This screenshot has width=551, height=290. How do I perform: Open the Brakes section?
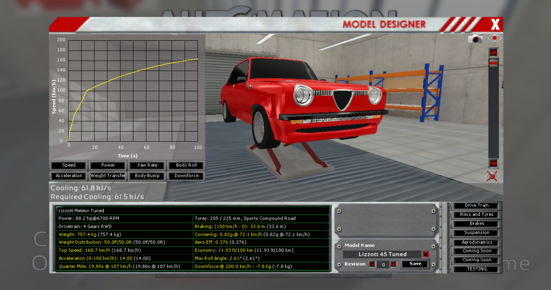pos(477,224)
